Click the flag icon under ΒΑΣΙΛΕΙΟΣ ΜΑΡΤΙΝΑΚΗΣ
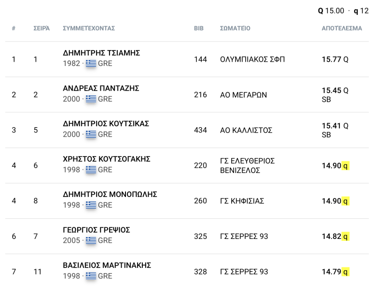Image resolution: width=375 pixels, height=289 pixels. pyautogui.click(x=91, y=276)
